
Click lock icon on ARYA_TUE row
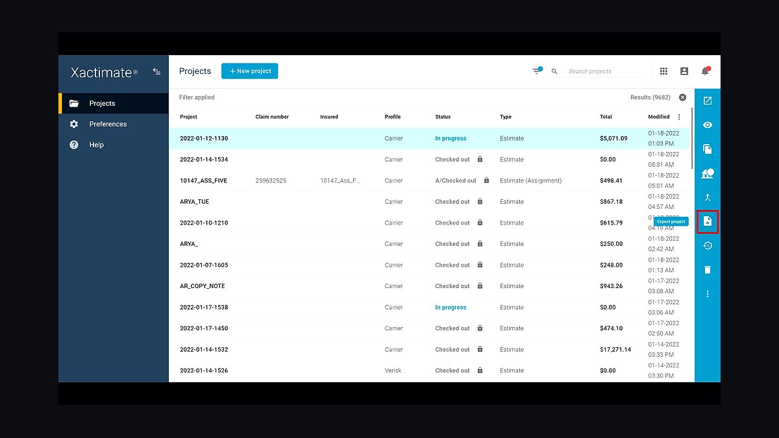[480, 201]
